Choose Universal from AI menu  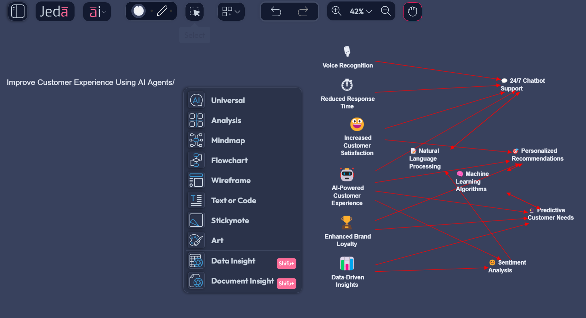point(243,100)
